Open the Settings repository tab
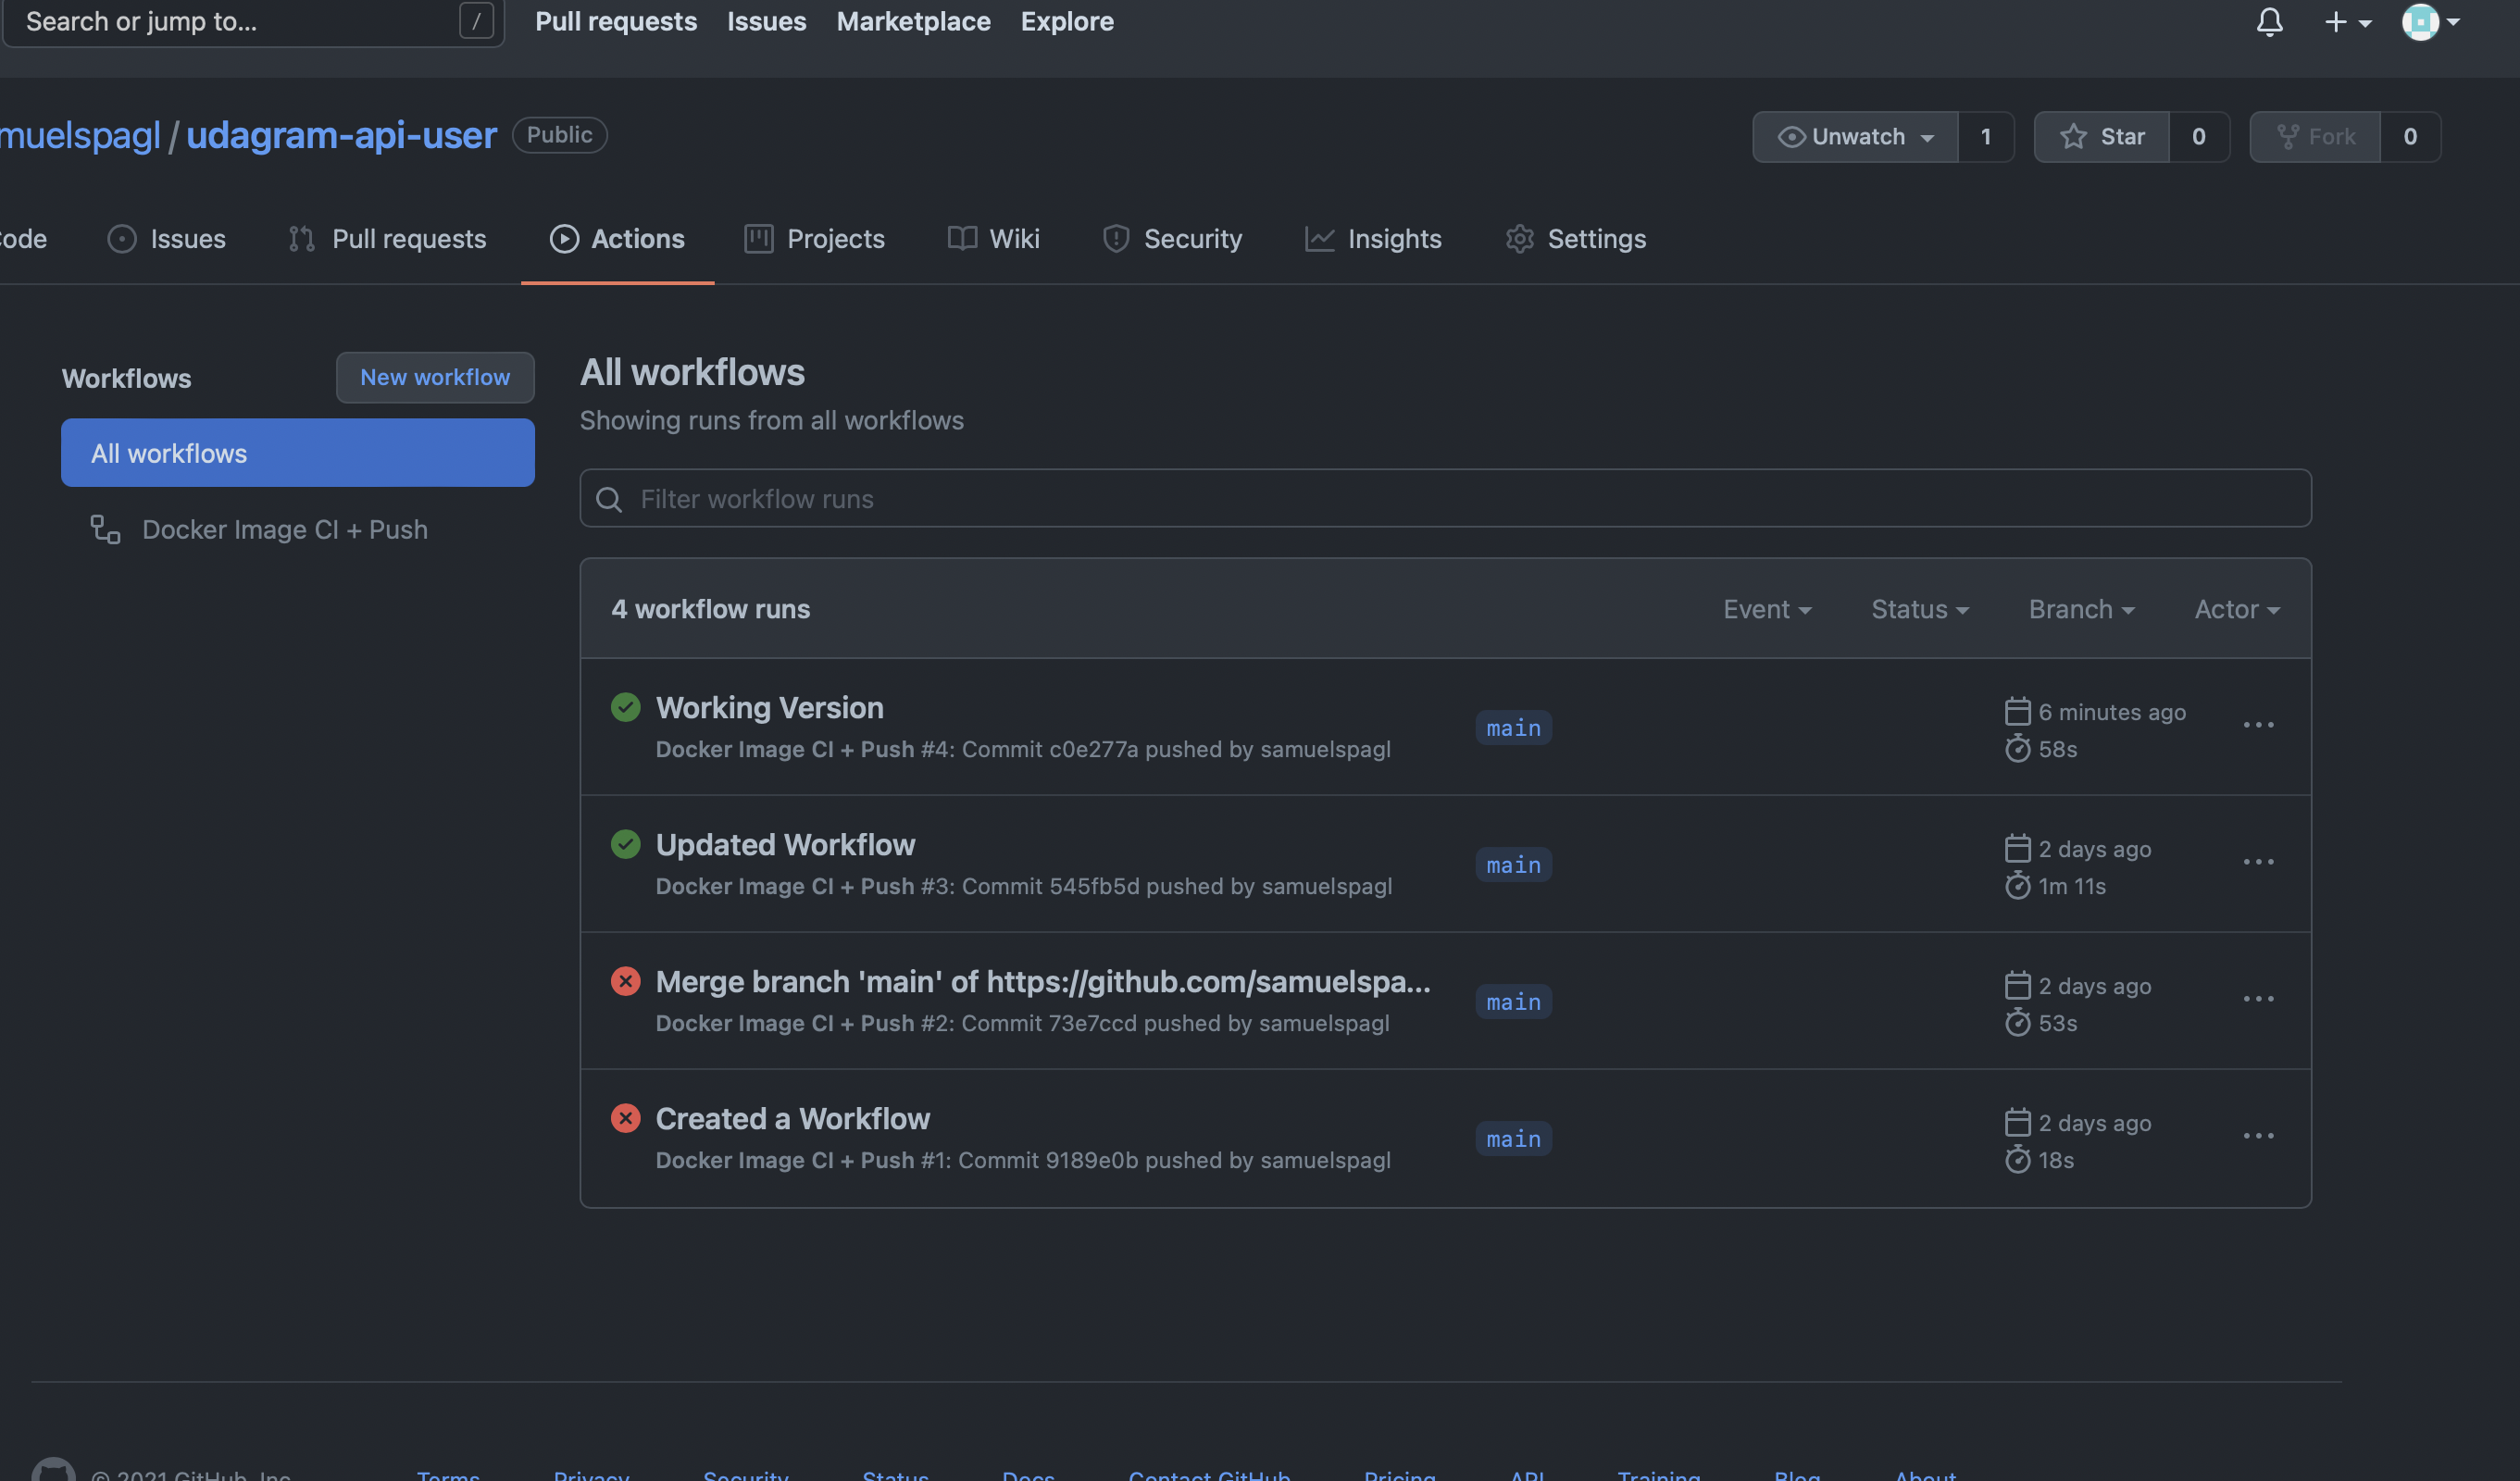The height and width of the screenshot is (1481, 2520). pos(1575,239)
